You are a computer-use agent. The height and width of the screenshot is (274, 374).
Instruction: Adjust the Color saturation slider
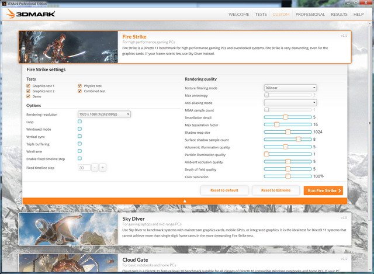(288, 176)
